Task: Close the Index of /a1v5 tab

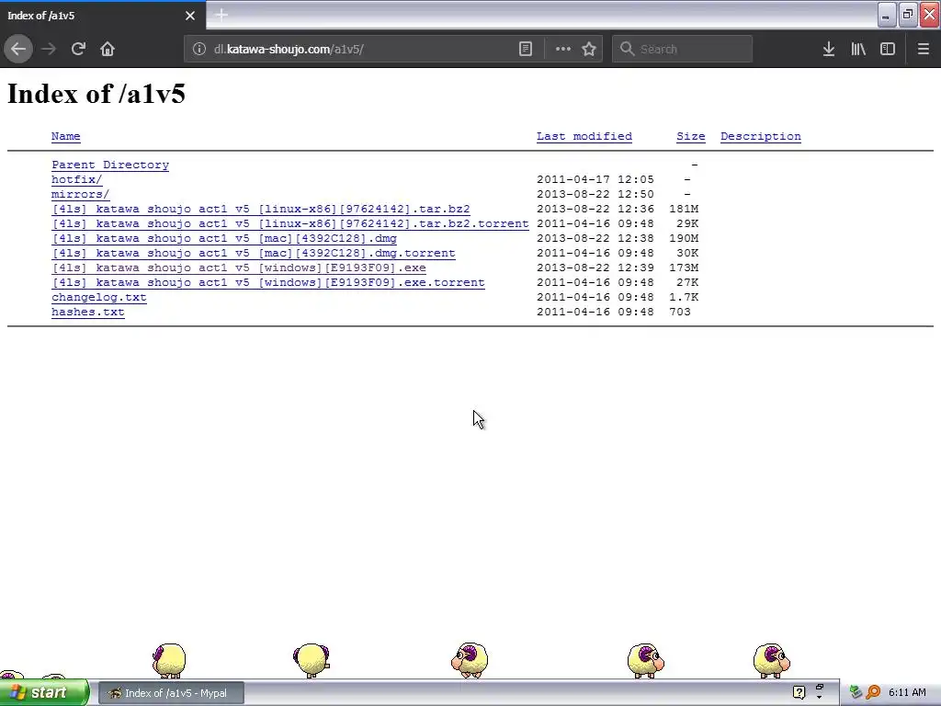Action: [x=189, y=16]
